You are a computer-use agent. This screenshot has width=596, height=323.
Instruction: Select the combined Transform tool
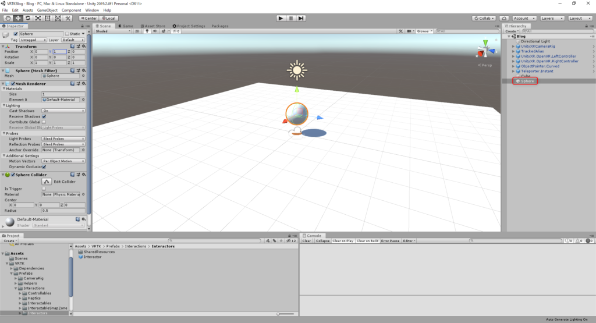(x=58, y=18)
